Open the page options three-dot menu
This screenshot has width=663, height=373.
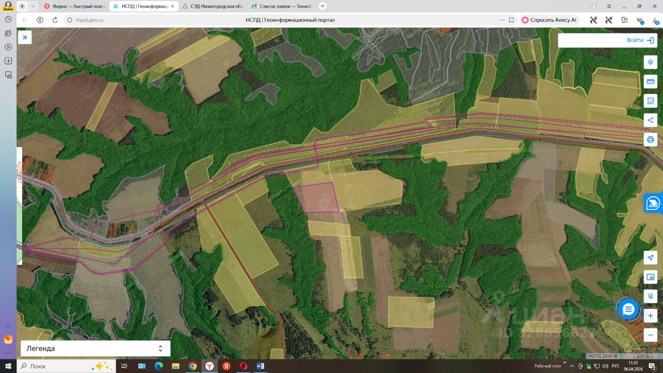[x=501, y=20]
